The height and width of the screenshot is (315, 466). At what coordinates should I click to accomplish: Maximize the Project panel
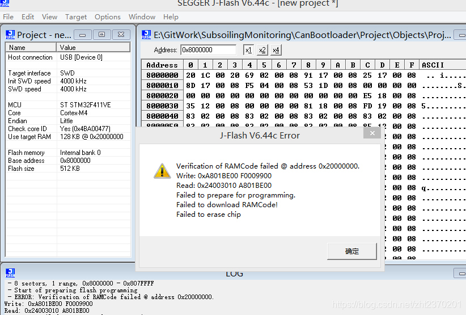[x=101, y=35]
